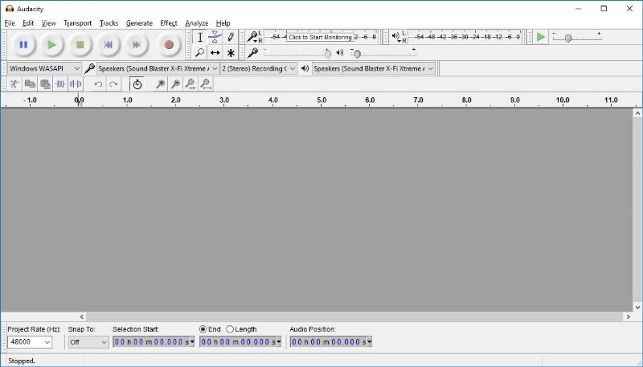Open the View menu
Screen dimensions: 643x367
48,23
